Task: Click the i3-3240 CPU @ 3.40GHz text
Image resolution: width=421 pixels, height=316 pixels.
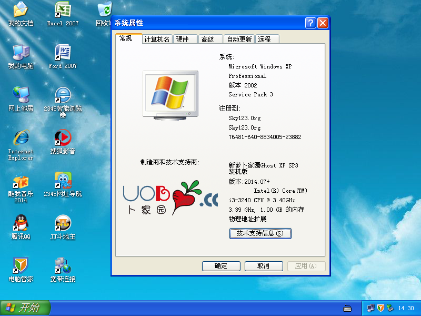Action: [x=262, y=200]
